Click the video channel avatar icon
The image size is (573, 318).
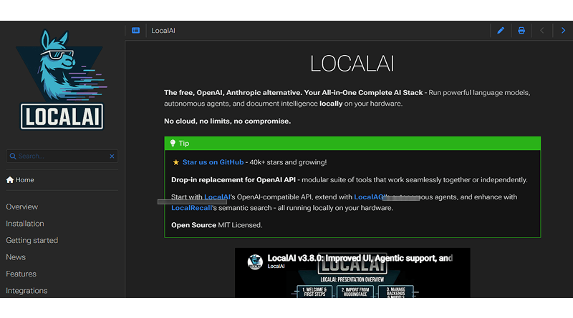click(255, 262)
